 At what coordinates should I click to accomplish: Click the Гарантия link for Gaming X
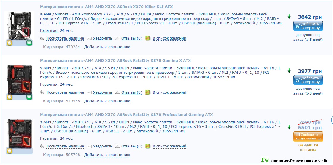49,84
